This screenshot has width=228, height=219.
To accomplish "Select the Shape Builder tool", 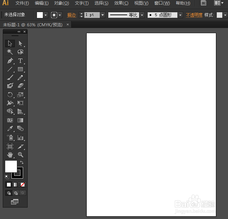I will [10, 111].
